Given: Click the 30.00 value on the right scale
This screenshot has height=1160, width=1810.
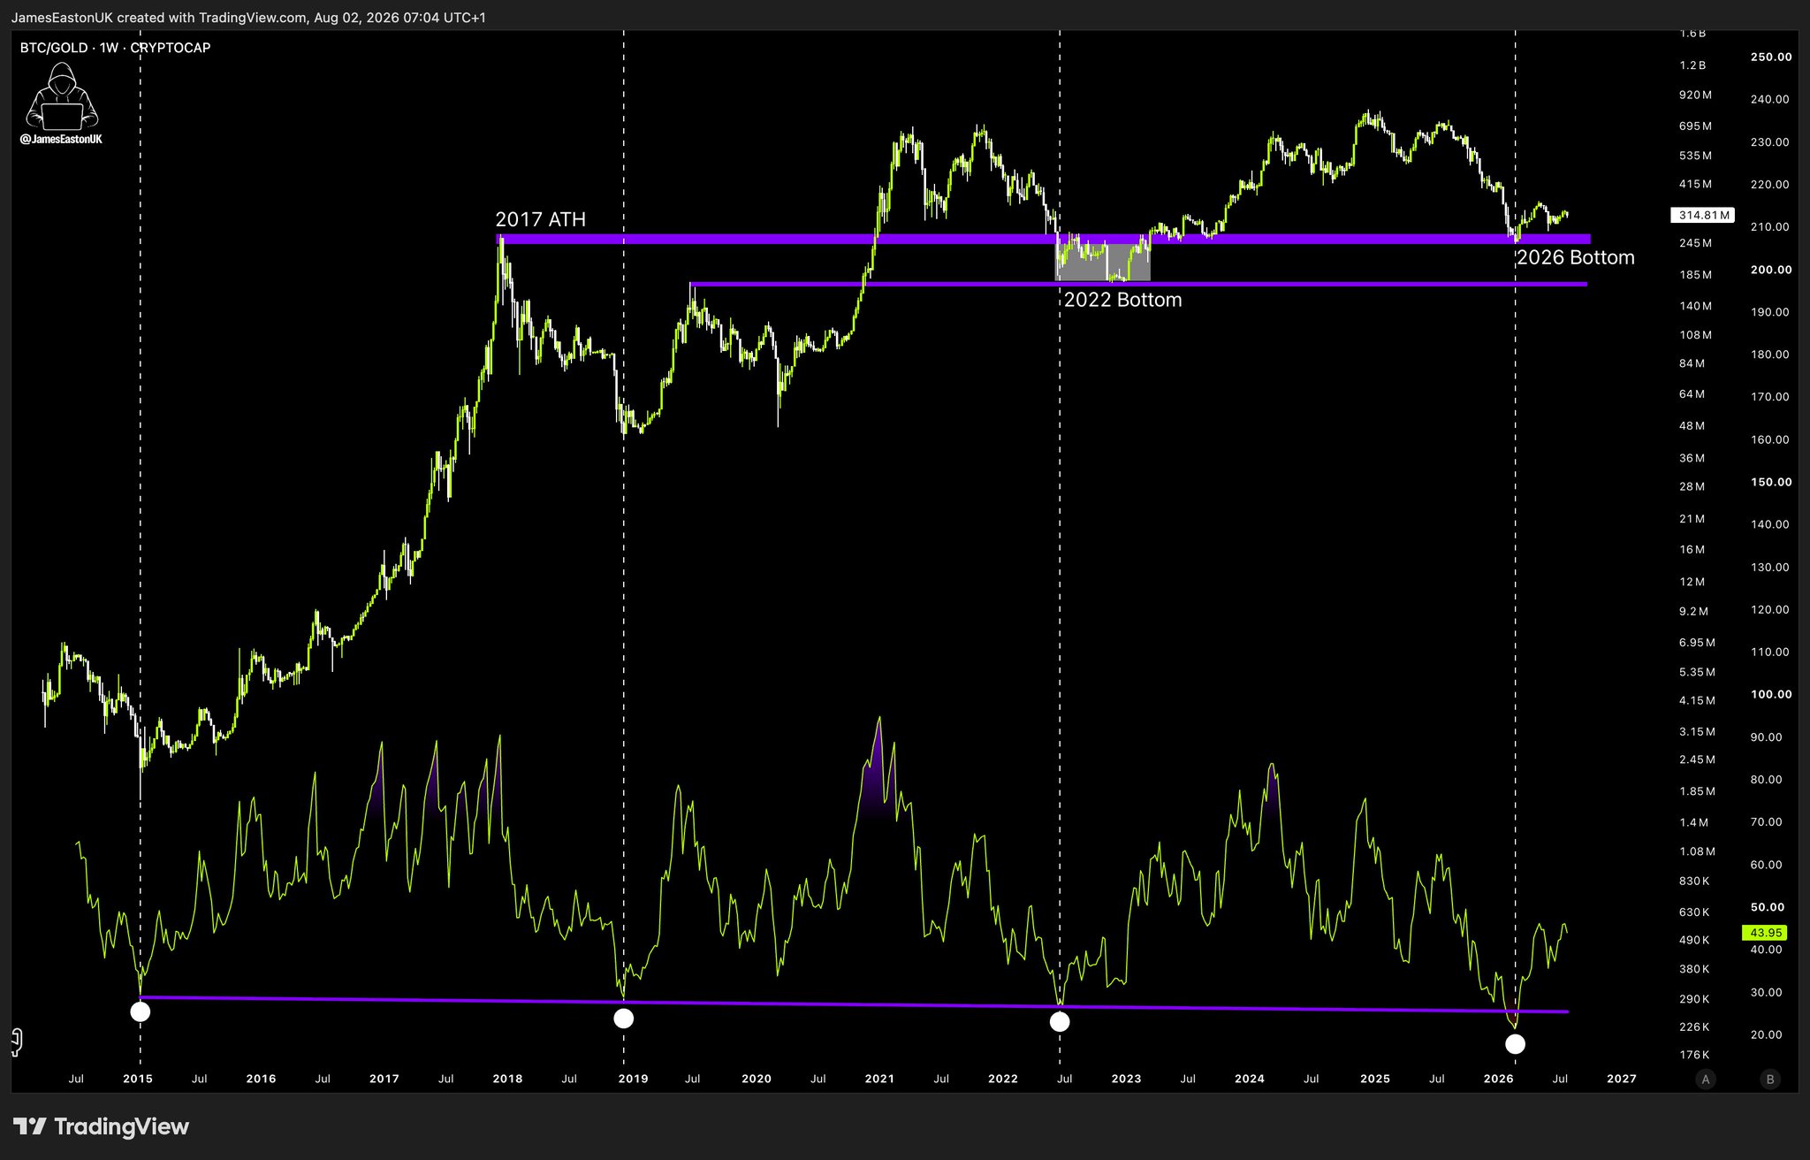Looking at the screenshot, I should pyautogui.click(x=1767, y=992).
